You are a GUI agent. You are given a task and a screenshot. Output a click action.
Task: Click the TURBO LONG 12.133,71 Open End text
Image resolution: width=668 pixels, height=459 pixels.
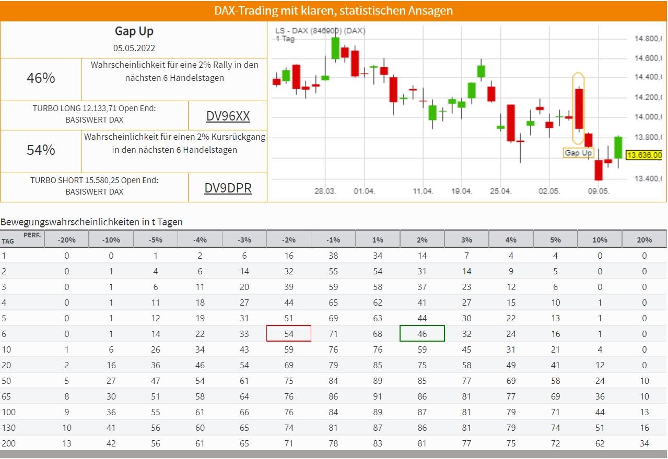tap(95, 114)
